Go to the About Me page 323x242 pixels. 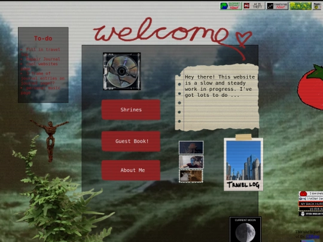pyautogui.click(x=131, y=170)
